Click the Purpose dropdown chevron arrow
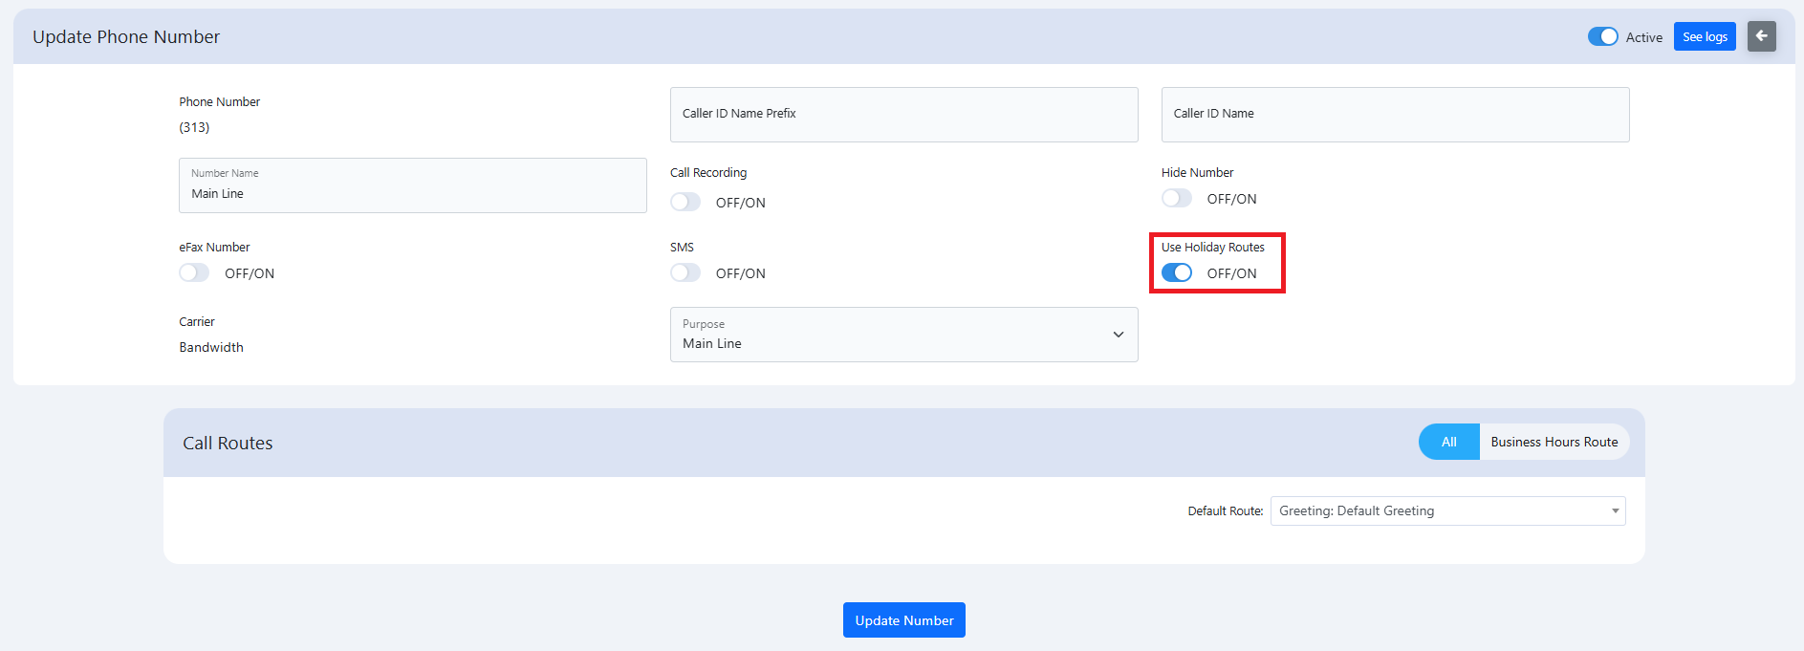 tap(1118, 335)
